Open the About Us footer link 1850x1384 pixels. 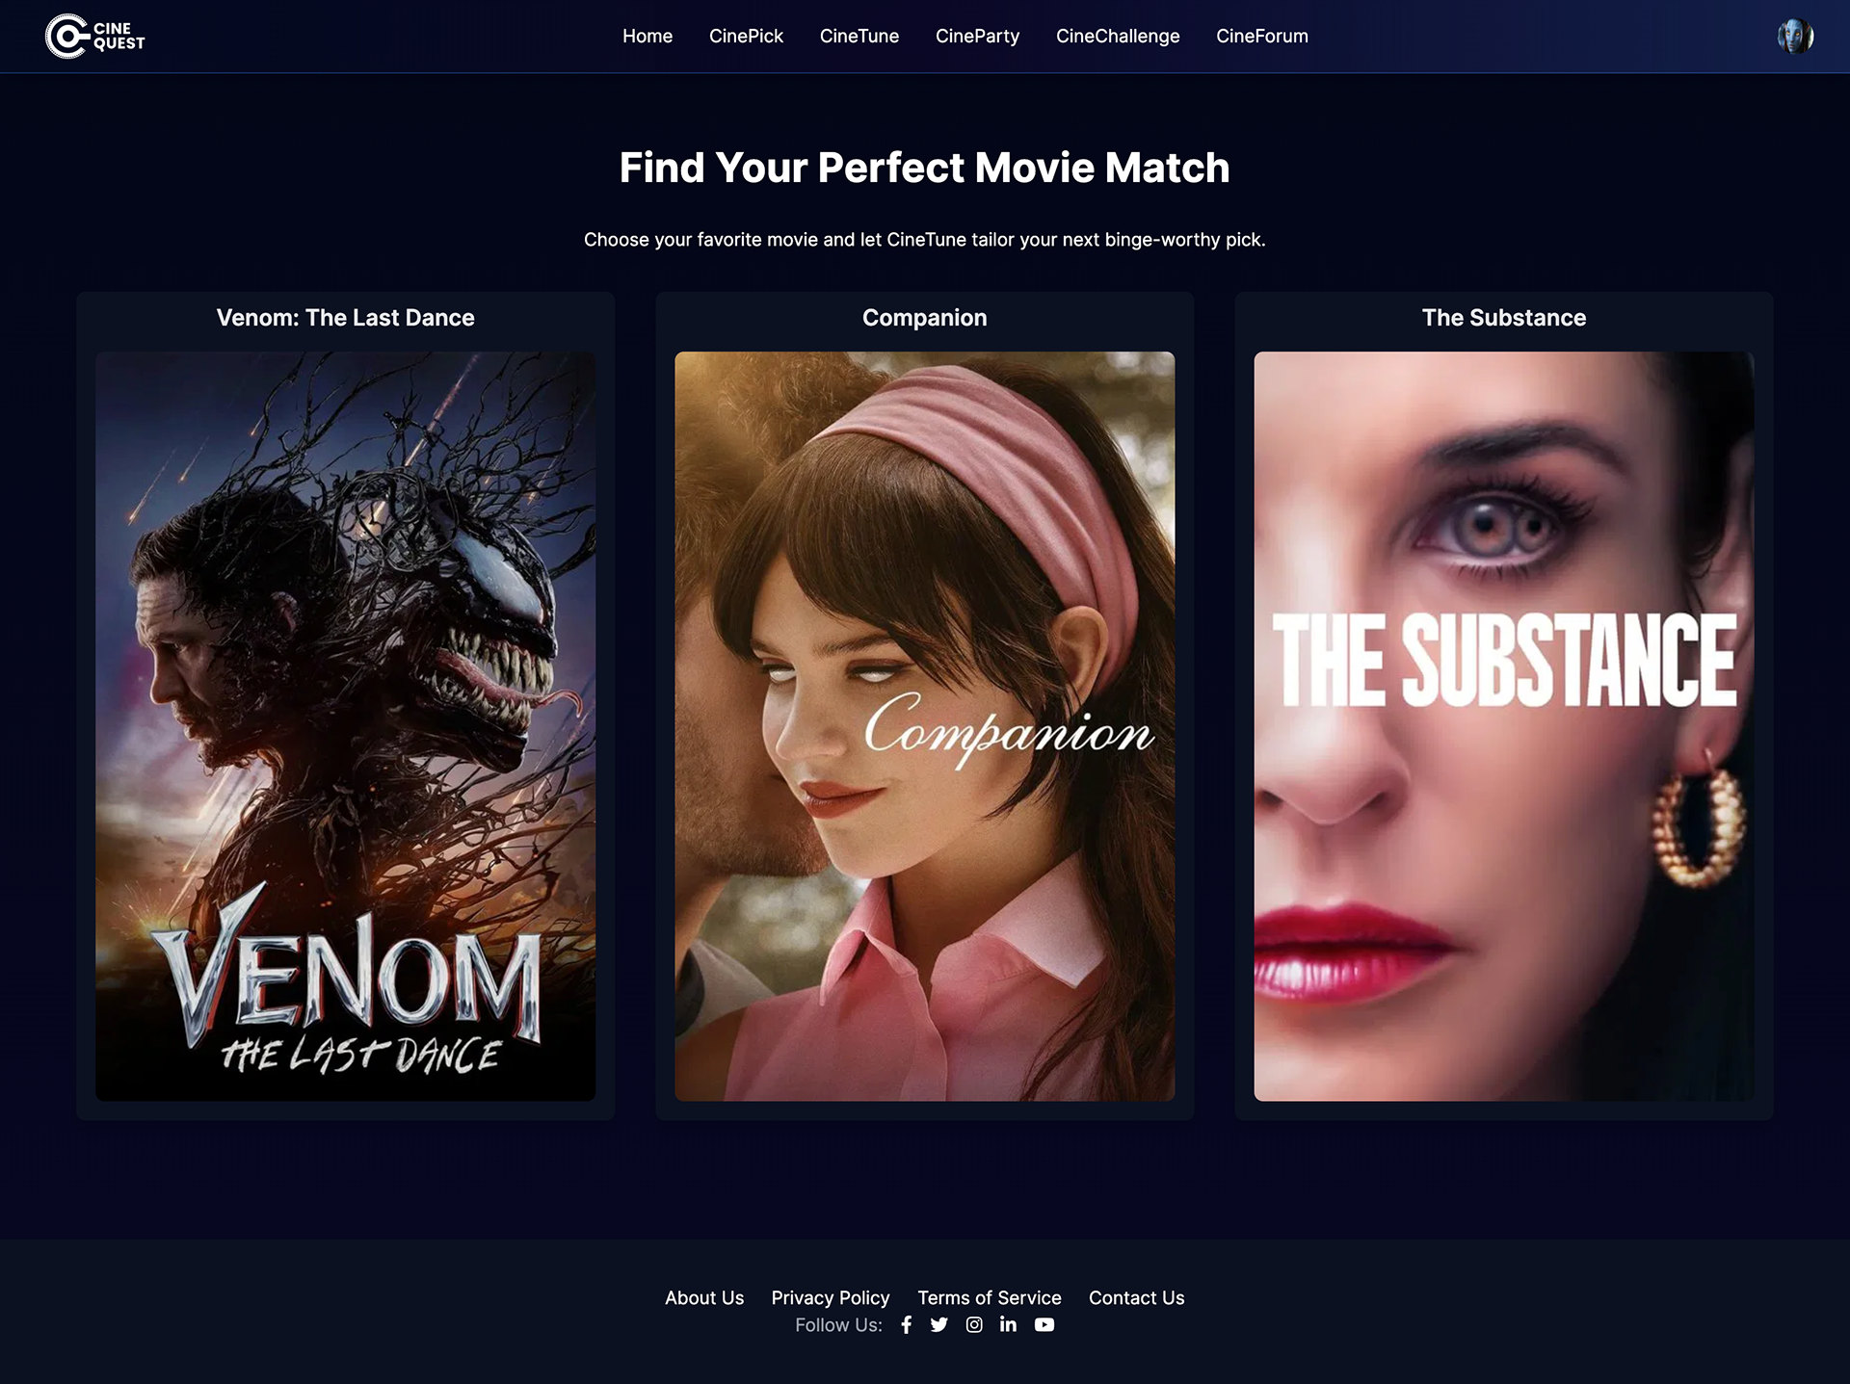tap(704, 1297)
